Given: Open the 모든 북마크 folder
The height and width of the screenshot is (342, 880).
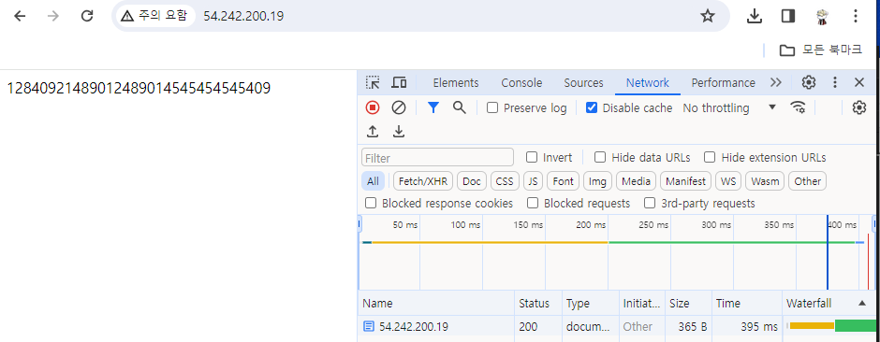Looking at the screenshot, I should tap(820, 50).
